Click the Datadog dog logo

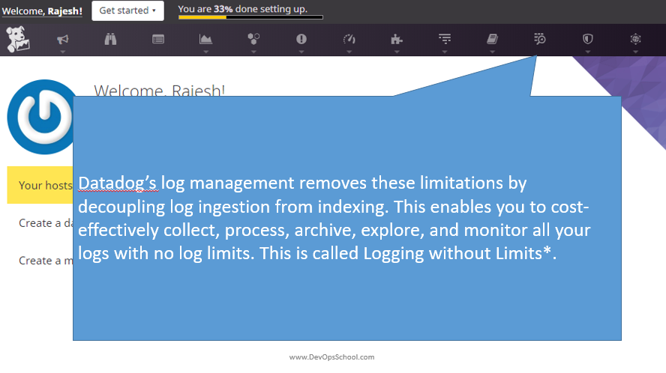(x=17, y=40)
